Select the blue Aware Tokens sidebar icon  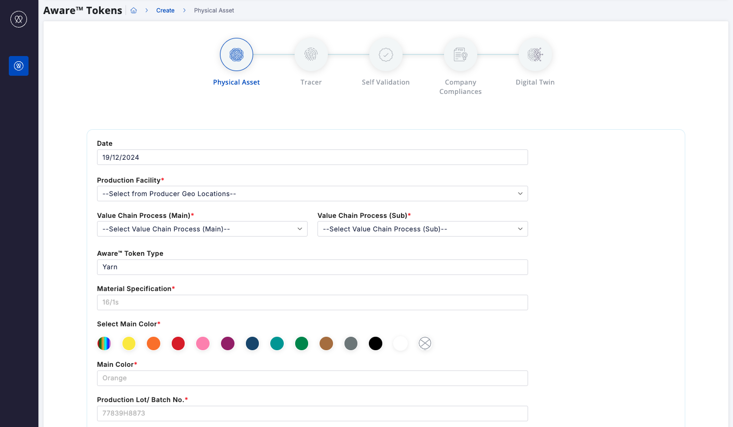[19, 66]
